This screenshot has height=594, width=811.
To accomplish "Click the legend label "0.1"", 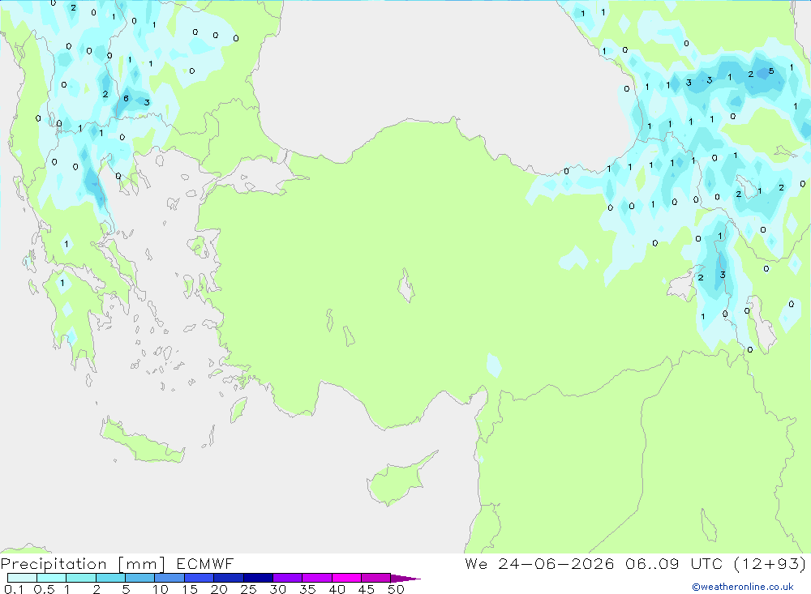I will tap(14, 589).
